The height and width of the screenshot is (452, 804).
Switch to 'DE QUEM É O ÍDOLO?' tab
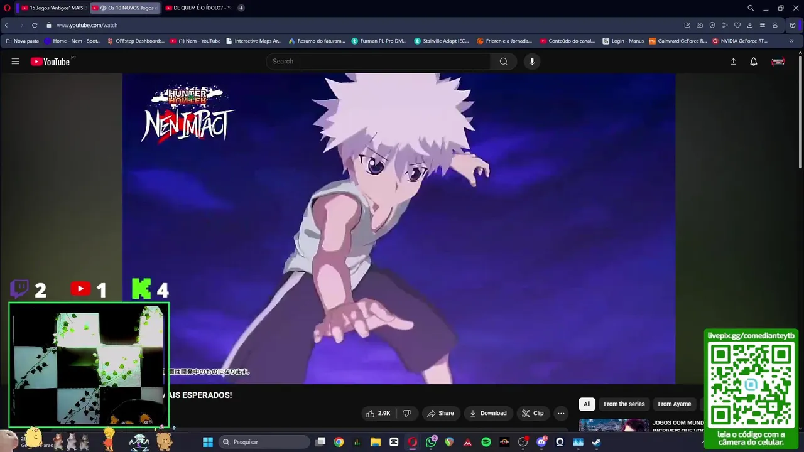click(197, 8)
